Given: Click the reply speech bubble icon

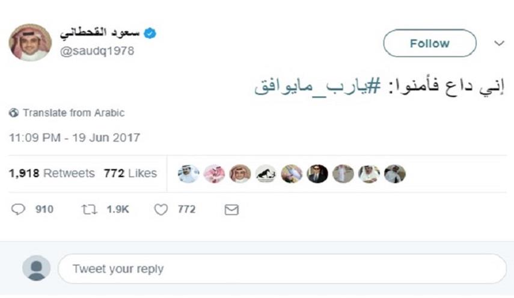Looking at the screenshot, I should [19, 210].
